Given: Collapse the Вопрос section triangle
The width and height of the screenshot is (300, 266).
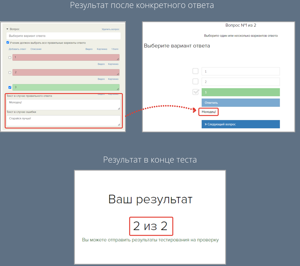Looking at the screenshot, I should click(7, 29).
